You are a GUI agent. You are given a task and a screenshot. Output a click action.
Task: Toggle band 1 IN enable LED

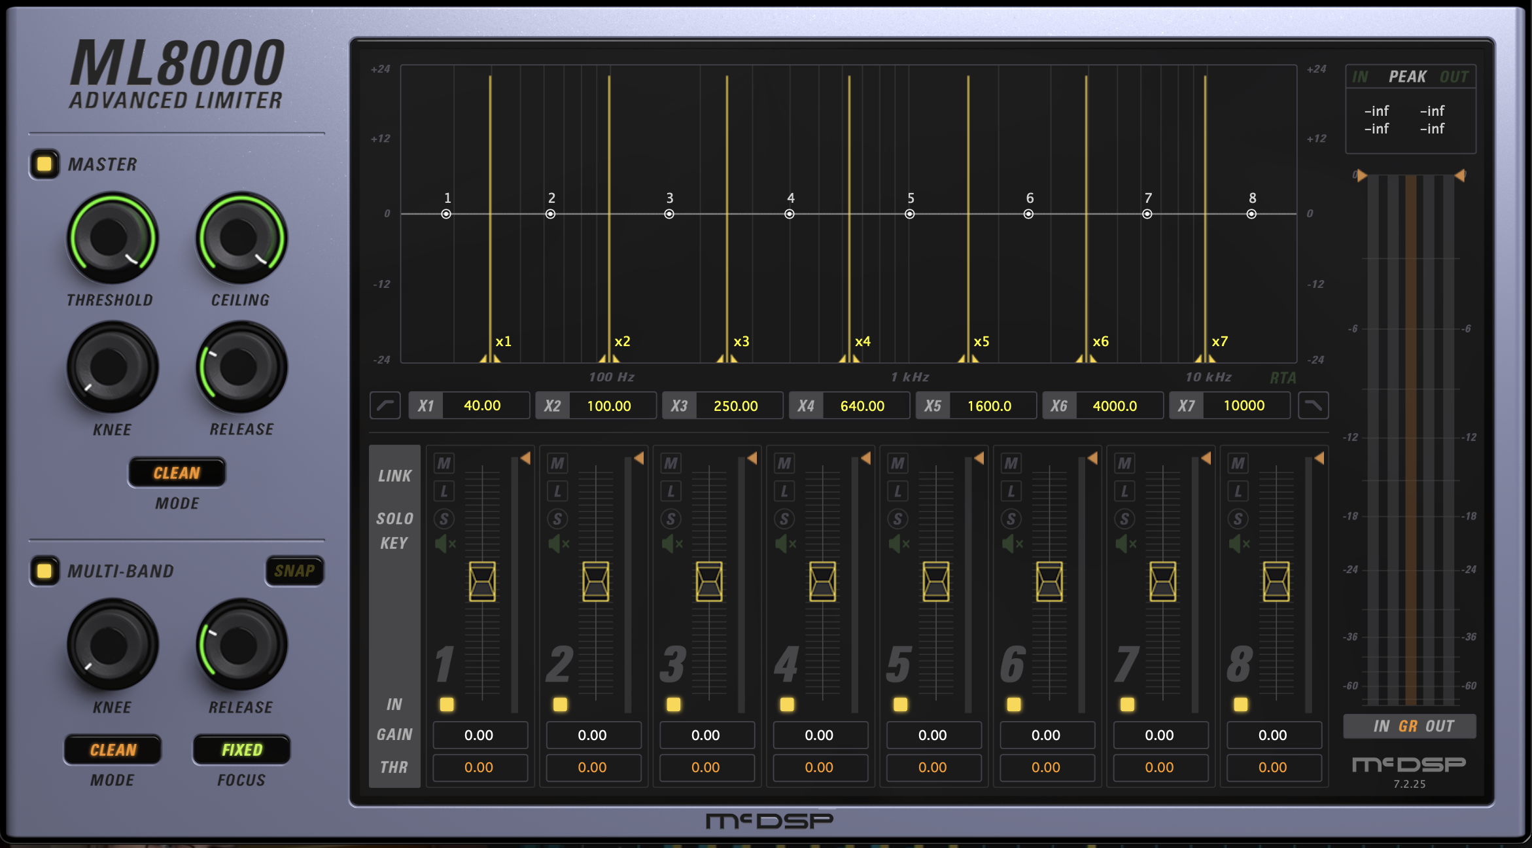coord(447,704)
